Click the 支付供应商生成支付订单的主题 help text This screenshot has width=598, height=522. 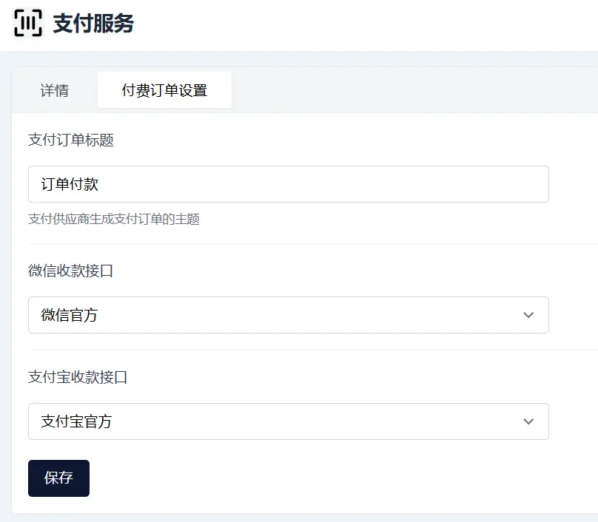tap(114, 219)
